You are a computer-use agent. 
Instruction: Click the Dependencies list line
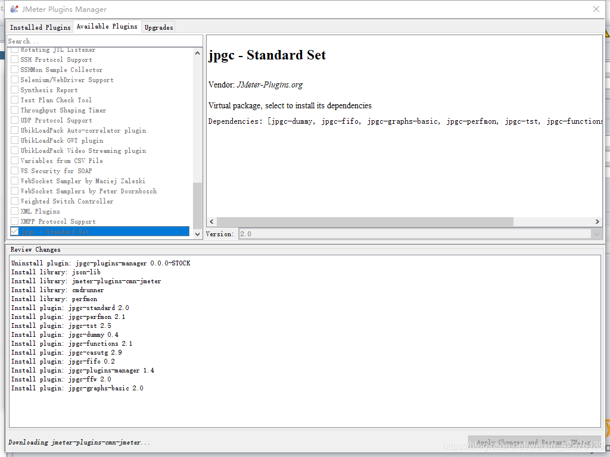tap(405, 121)
